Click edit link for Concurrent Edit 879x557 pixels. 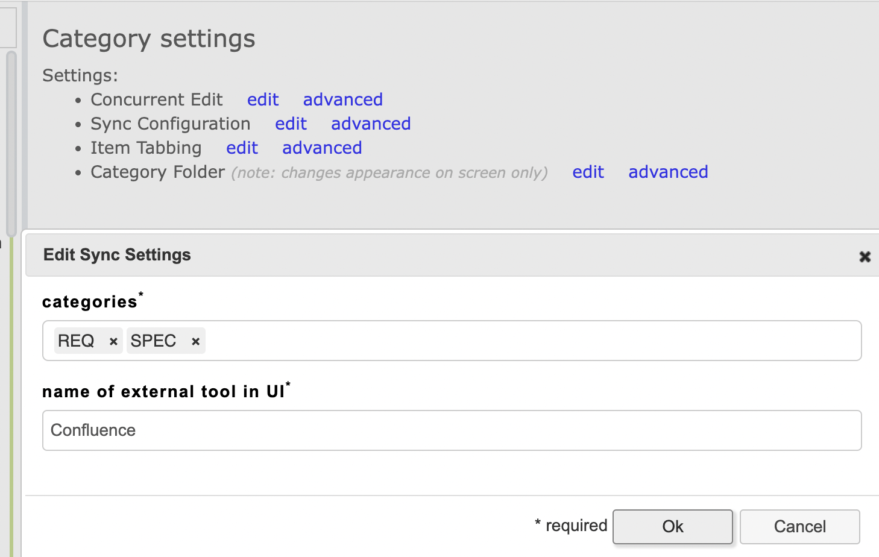pyautogui.click(x=263, y=99)
